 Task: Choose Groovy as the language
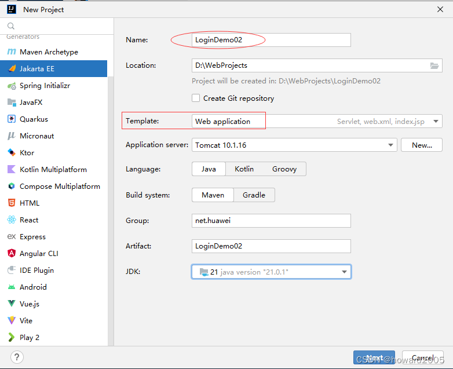tap(284, 169)
